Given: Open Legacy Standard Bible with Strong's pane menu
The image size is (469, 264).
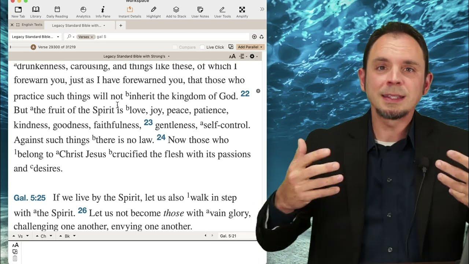Looking at the screenshot, I should pyautogui.click(x=137, y=56).
